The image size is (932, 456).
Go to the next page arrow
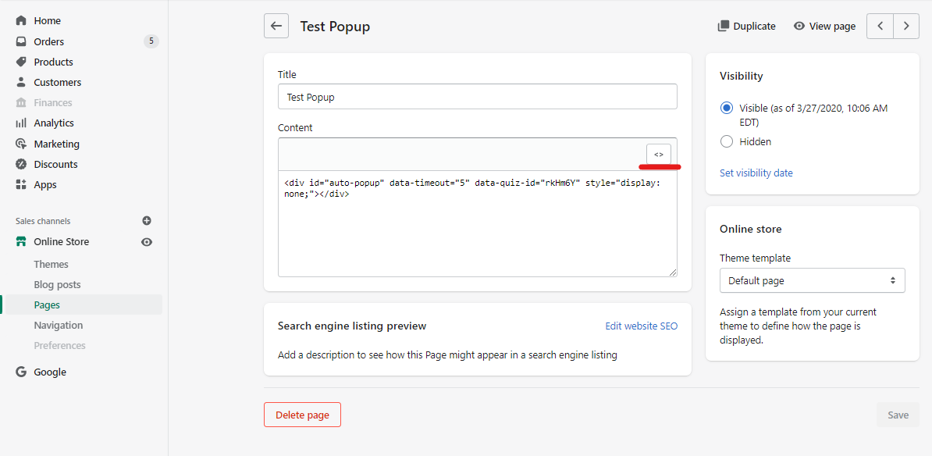click(905, 27)
